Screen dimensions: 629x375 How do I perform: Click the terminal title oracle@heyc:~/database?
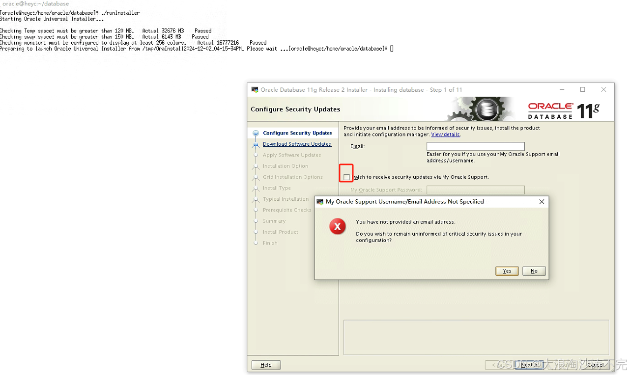[x=36, y=4]
